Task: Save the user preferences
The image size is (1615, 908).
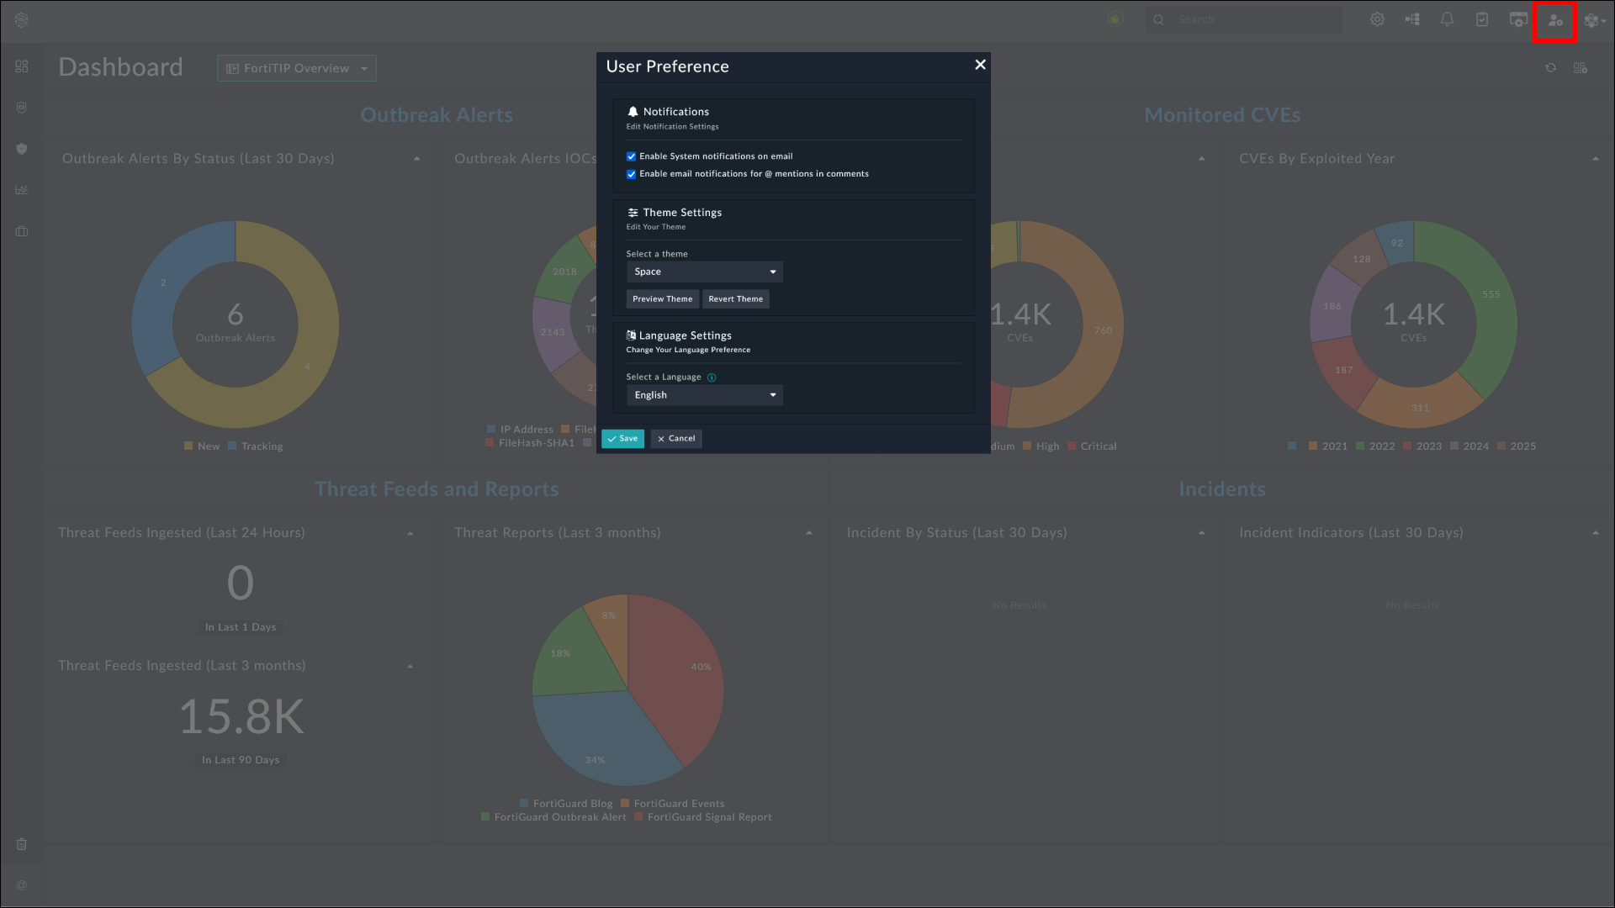Action: [622, 439]
